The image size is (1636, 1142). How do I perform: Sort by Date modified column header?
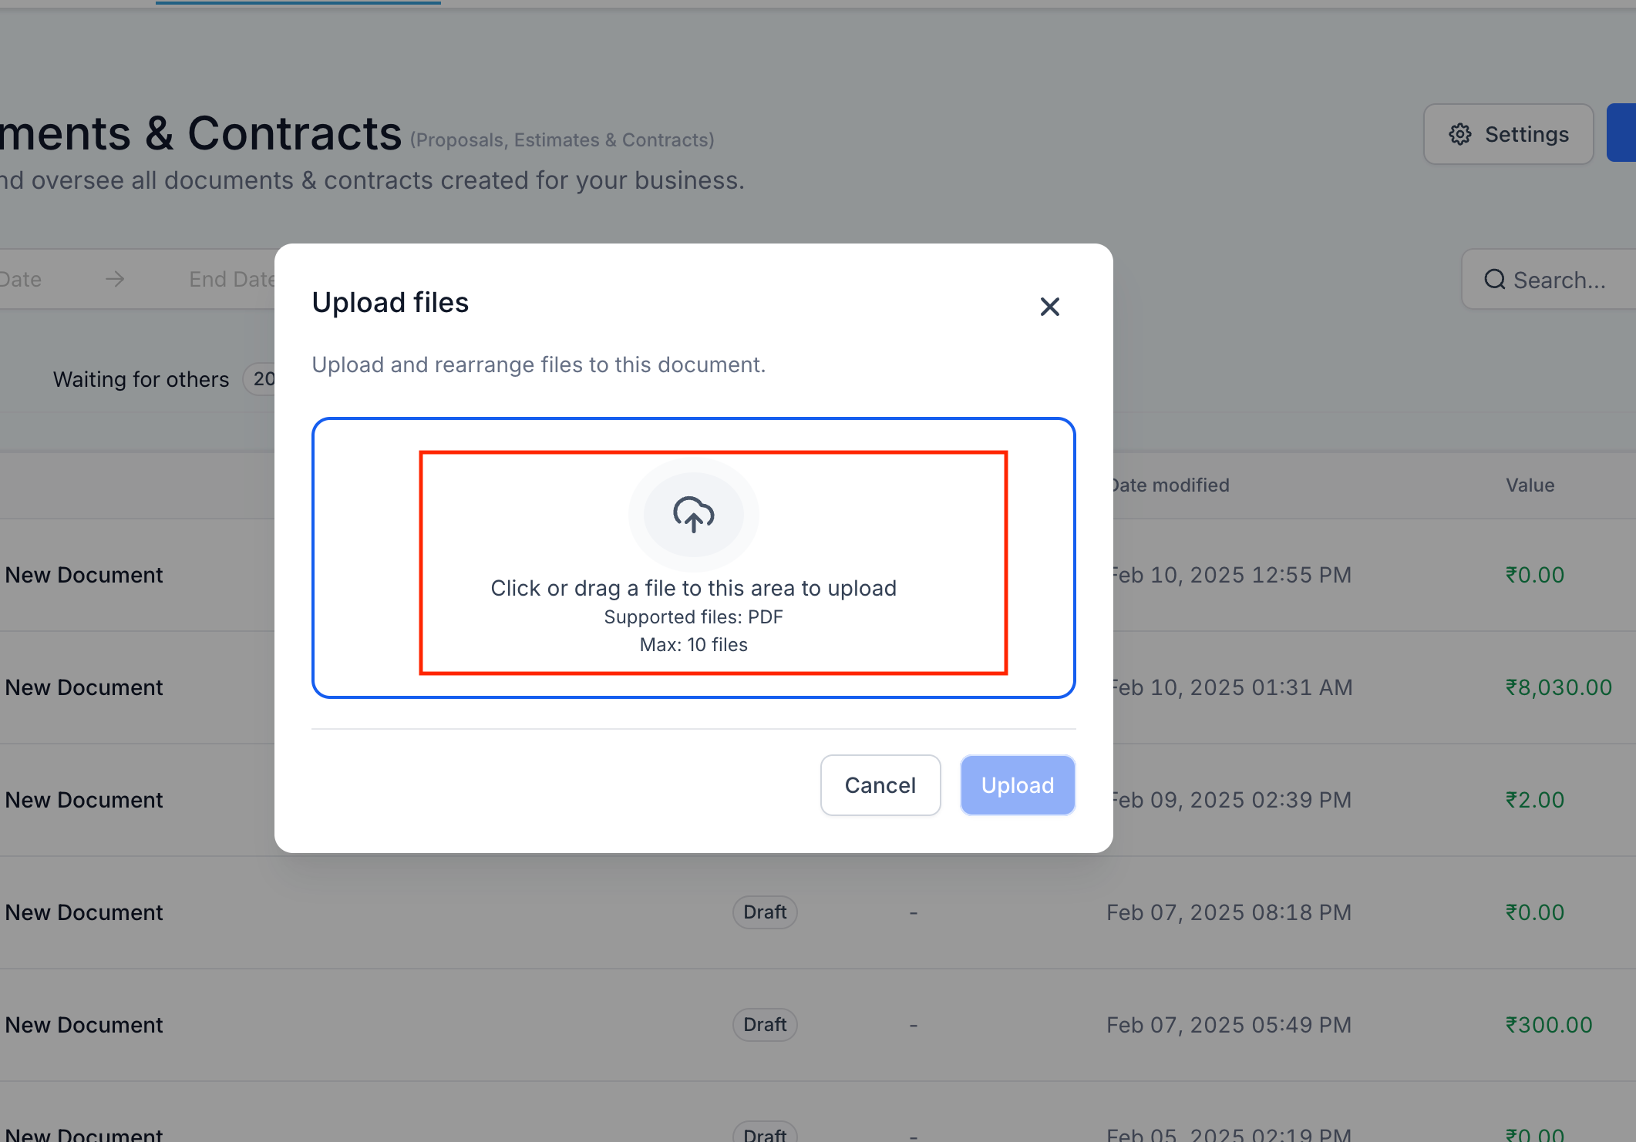(x=1170, y=485)
